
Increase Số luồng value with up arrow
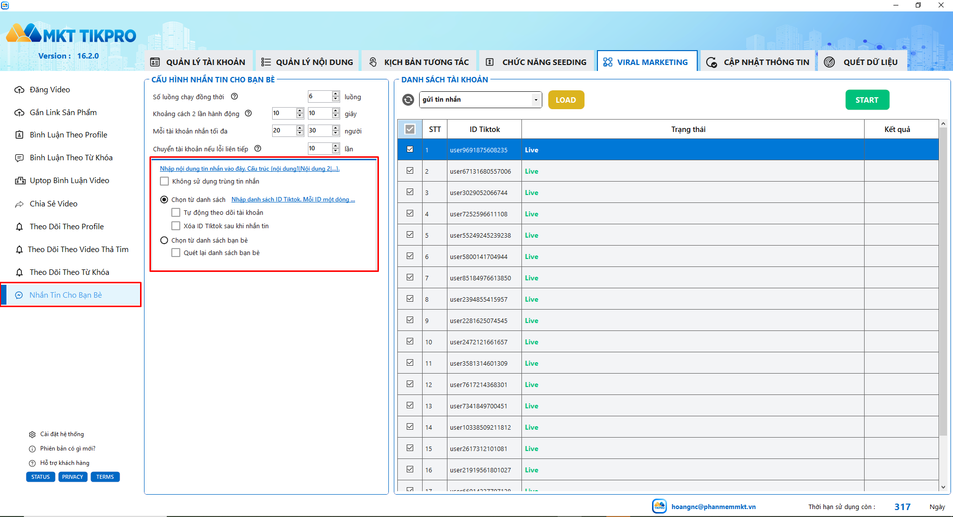336,94
